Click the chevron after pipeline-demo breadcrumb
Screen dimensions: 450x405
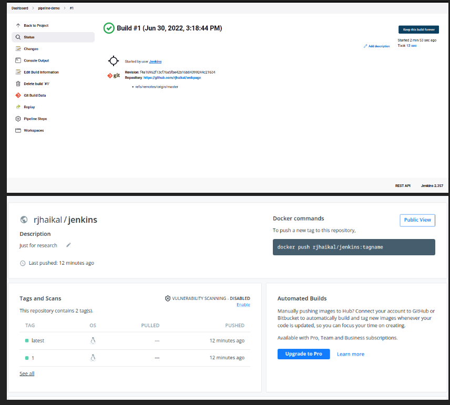(65, 8)
